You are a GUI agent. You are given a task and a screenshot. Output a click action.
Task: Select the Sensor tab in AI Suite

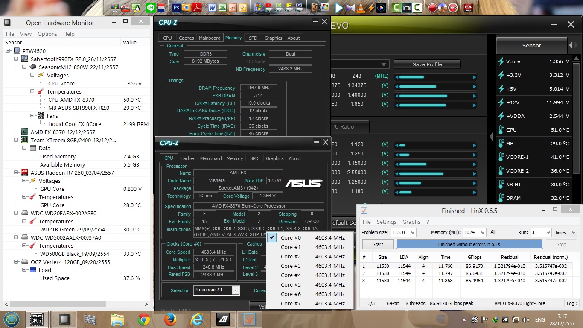click(x=531, y=45)
